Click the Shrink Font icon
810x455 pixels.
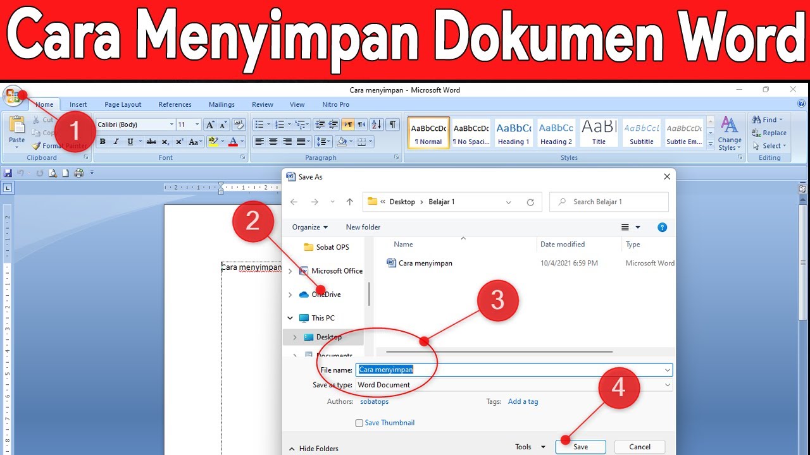click(x=223, y=124)
